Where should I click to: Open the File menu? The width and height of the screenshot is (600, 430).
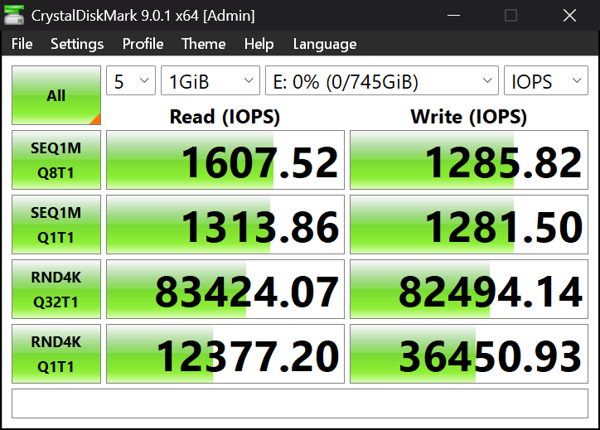22,44
